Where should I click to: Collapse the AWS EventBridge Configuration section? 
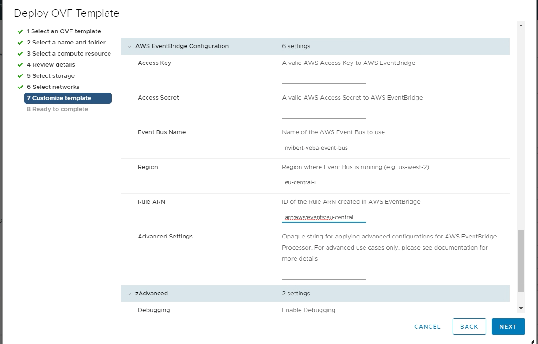point(129,46)
